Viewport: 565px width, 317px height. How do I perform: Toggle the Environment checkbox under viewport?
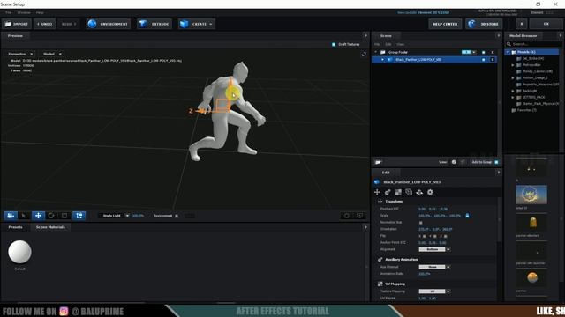click(177, 216)
